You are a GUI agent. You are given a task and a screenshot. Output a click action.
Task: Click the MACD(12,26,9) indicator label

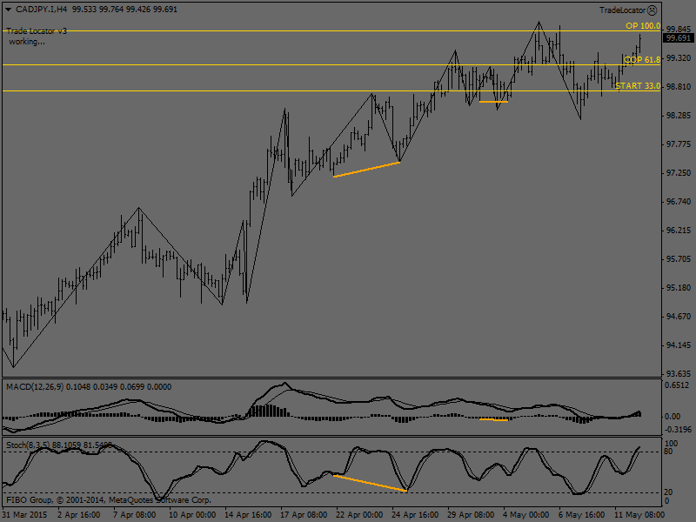[43, 386]
